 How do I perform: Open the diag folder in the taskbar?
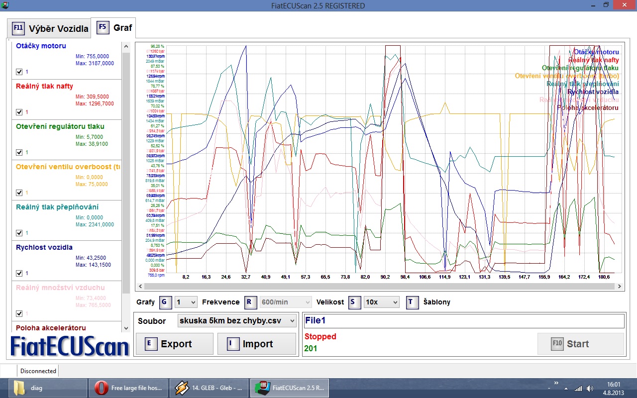point(45,388)
